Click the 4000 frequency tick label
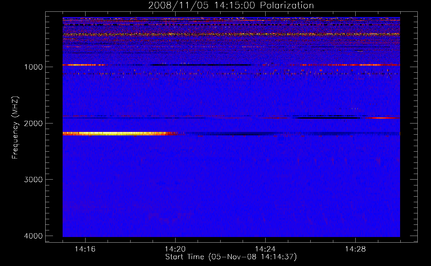The width and height of the screenshot is (431, 266). (x=33, y=236)
